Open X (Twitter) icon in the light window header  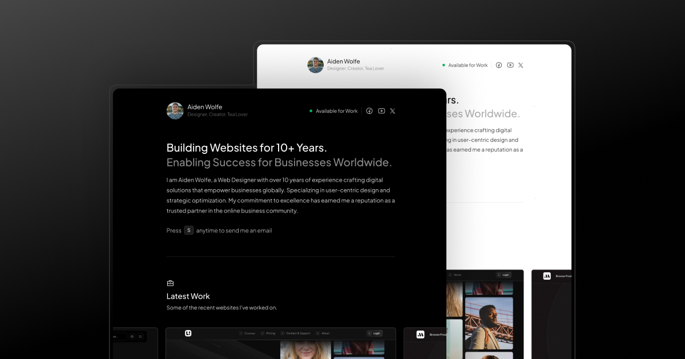(521, 65)
